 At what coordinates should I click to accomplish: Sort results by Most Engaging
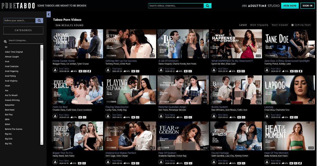point(259,25)
